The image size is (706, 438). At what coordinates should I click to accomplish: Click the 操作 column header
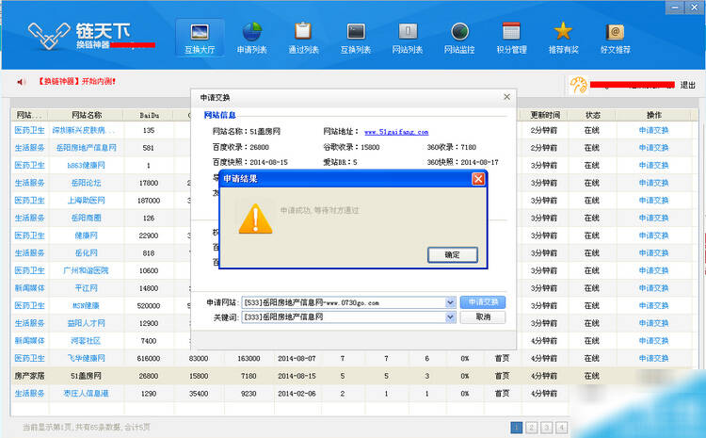pos(654,115)
